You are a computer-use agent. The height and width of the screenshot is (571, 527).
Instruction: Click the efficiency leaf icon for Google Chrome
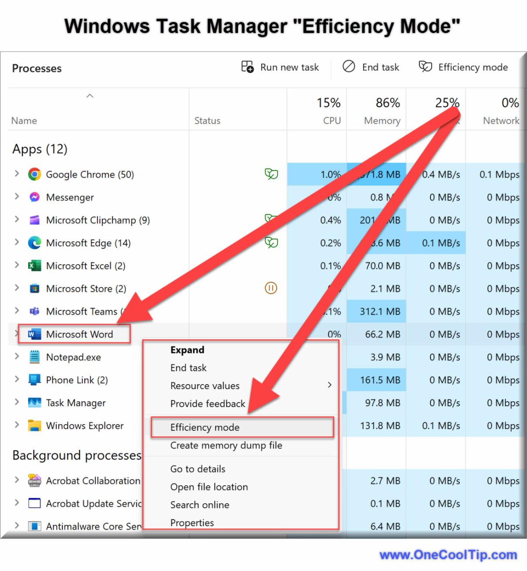point(271,174)
